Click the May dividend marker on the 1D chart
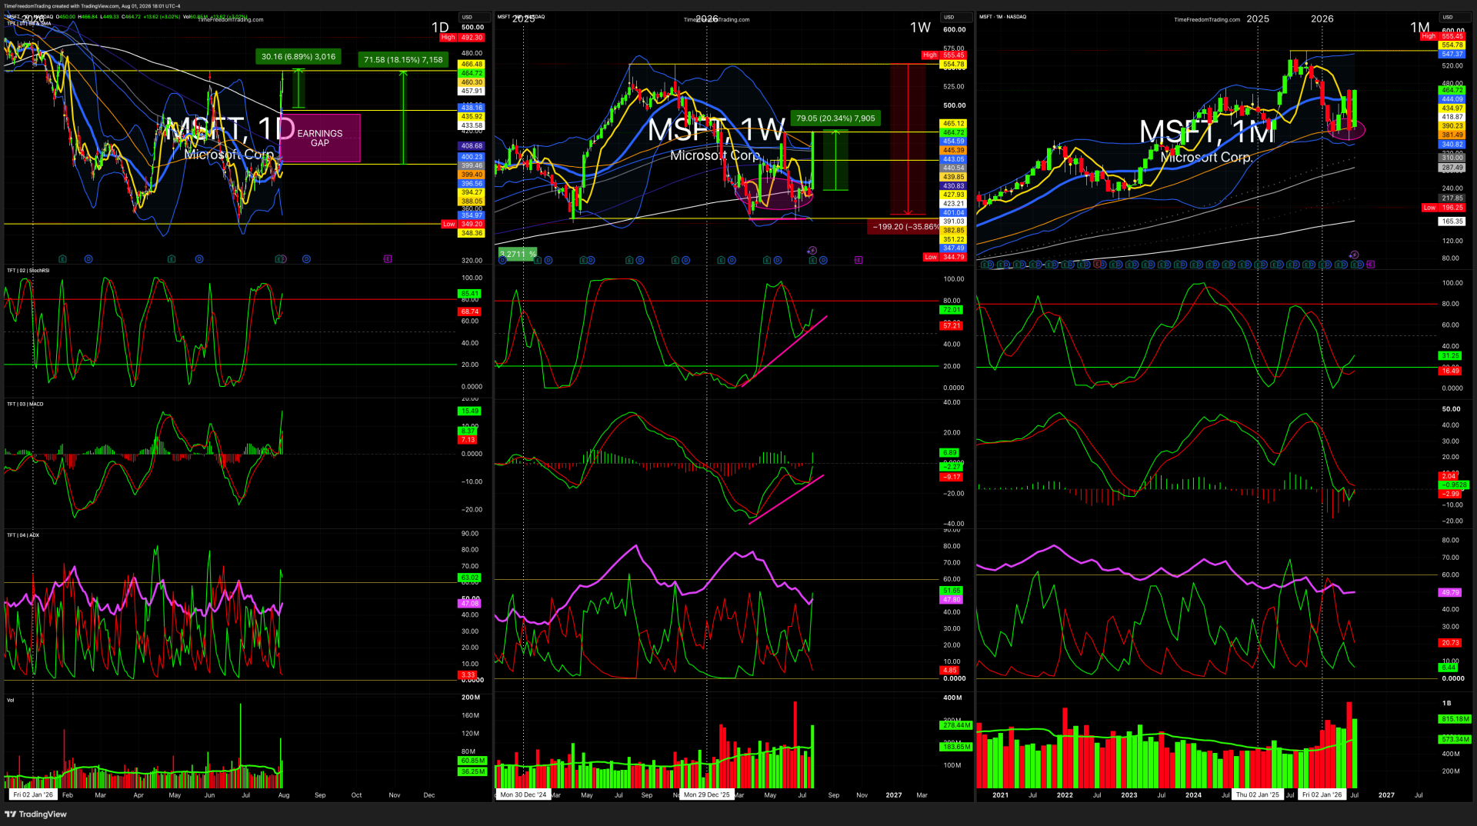The image size is (1477, 826). (x=199, y=259)
